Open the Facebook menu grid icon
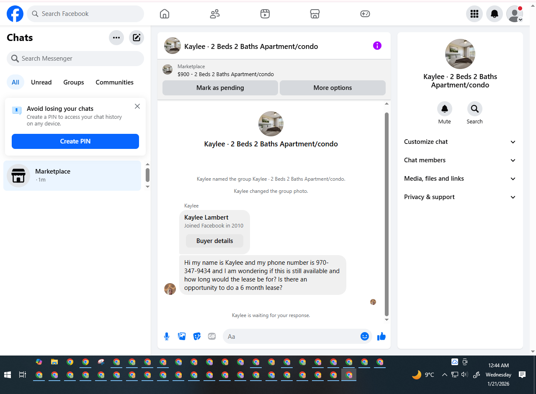 [x=474, y=14]
